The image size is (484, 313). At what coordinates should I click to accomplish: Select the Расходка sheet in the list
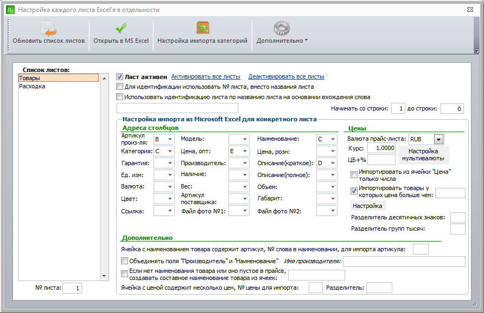32,86
